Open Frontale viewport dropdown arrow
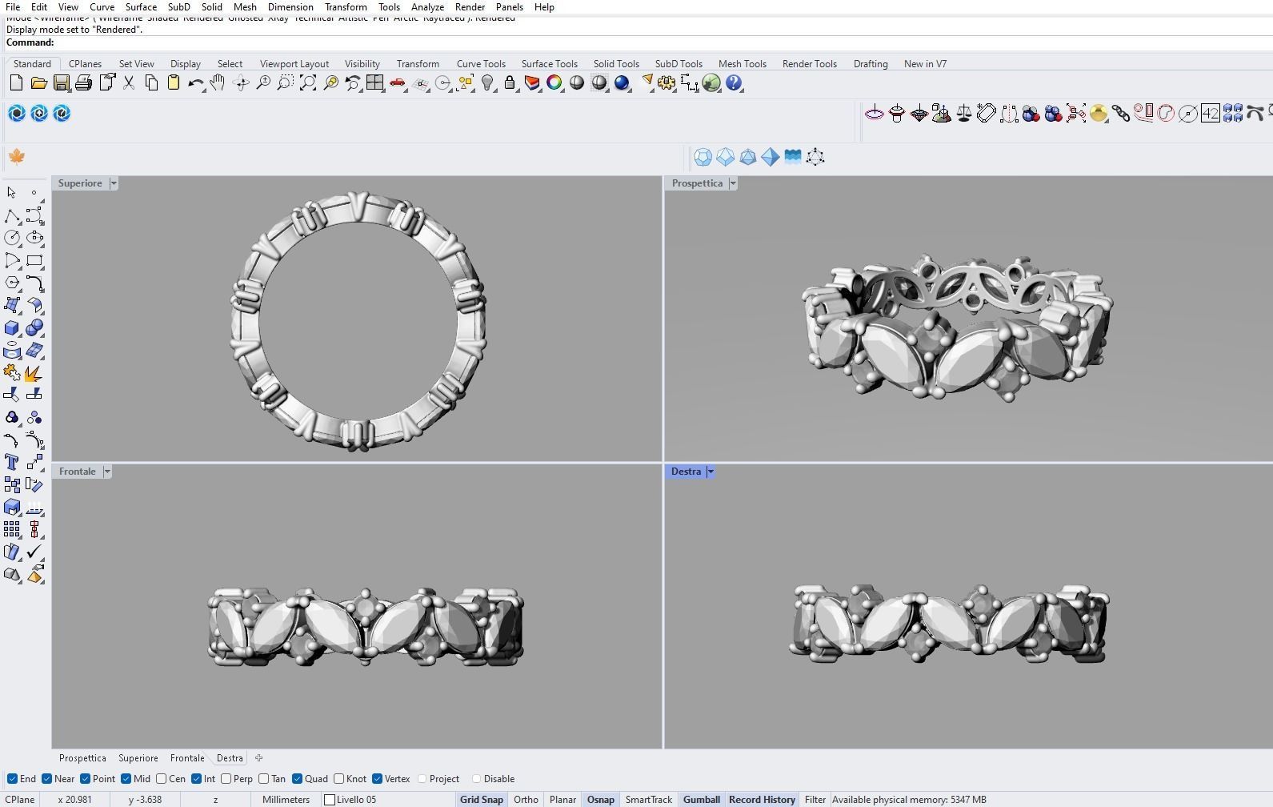Screen dimensions: 1273x807 pos(107,472)
